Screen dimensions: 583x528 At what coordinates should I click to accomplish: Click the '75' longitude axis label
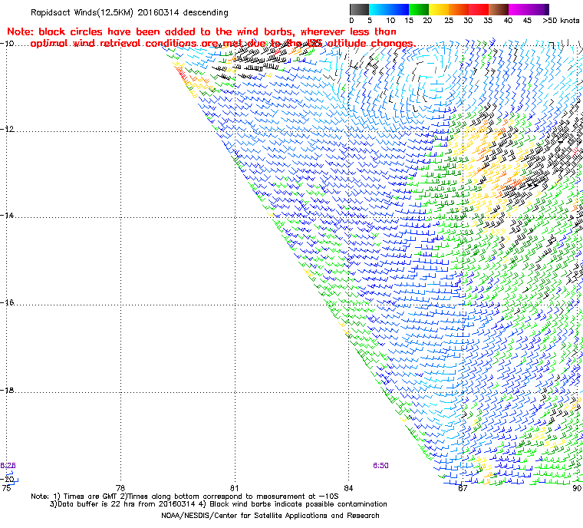6,488
